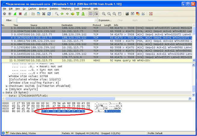Open coloring rules editor icon
This screenshot has height=136, width=197.
click(x=138, y=14)
